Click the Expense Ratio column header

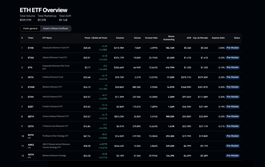click(x=218, y=38)
